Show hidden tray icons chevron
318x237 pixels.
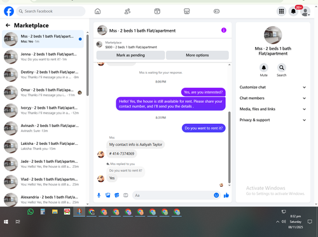(x=277, y=222)
